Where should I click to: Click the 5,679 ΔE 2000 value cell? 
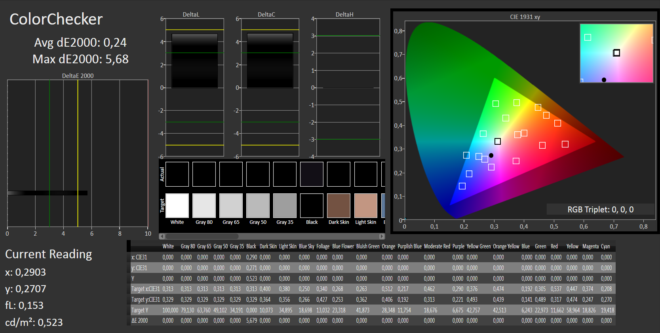(251, 321)
